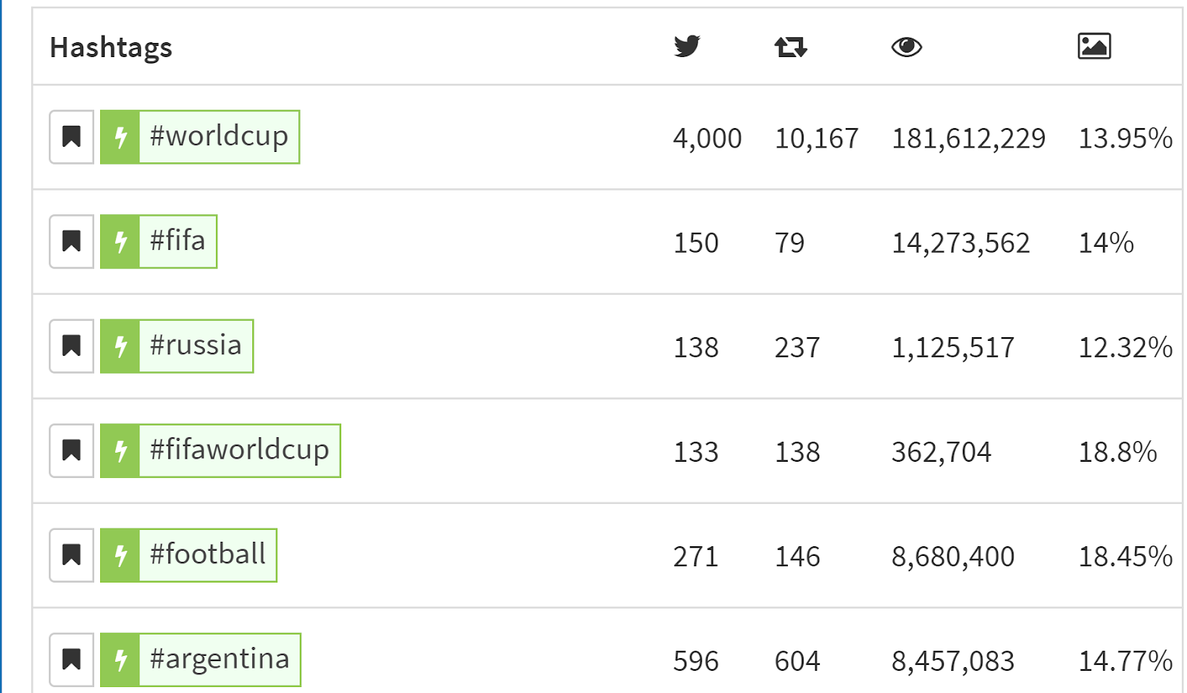Toggle bookmark for #worldcup hashtag
Viewport: 1187px width, 693px height.
tap(71, 137)
